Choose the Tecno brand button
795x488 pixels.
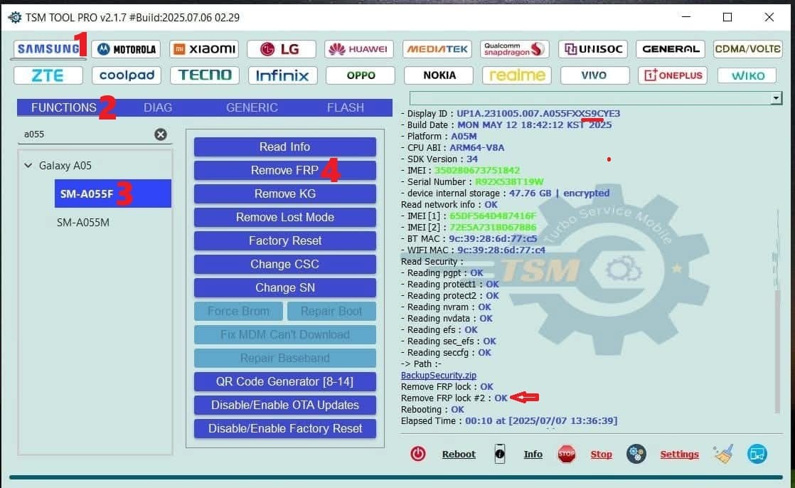[x=205, y=75]
